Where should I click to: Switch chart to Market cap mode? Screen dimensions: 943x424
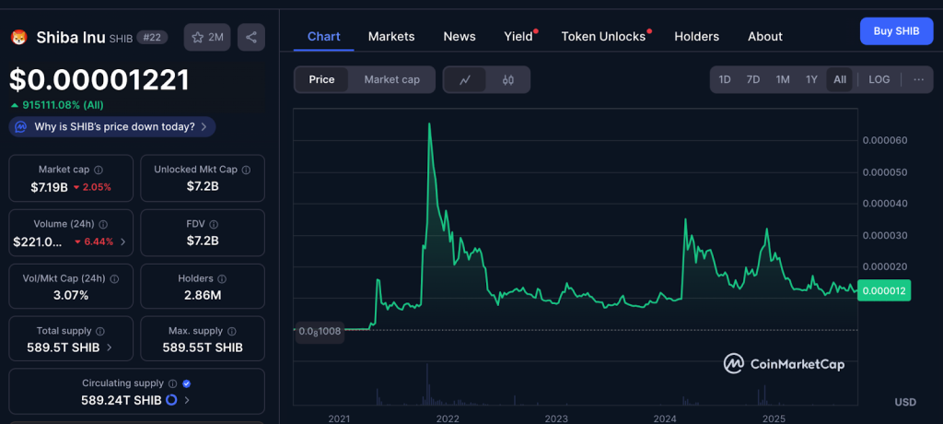[x=391, y=80]
